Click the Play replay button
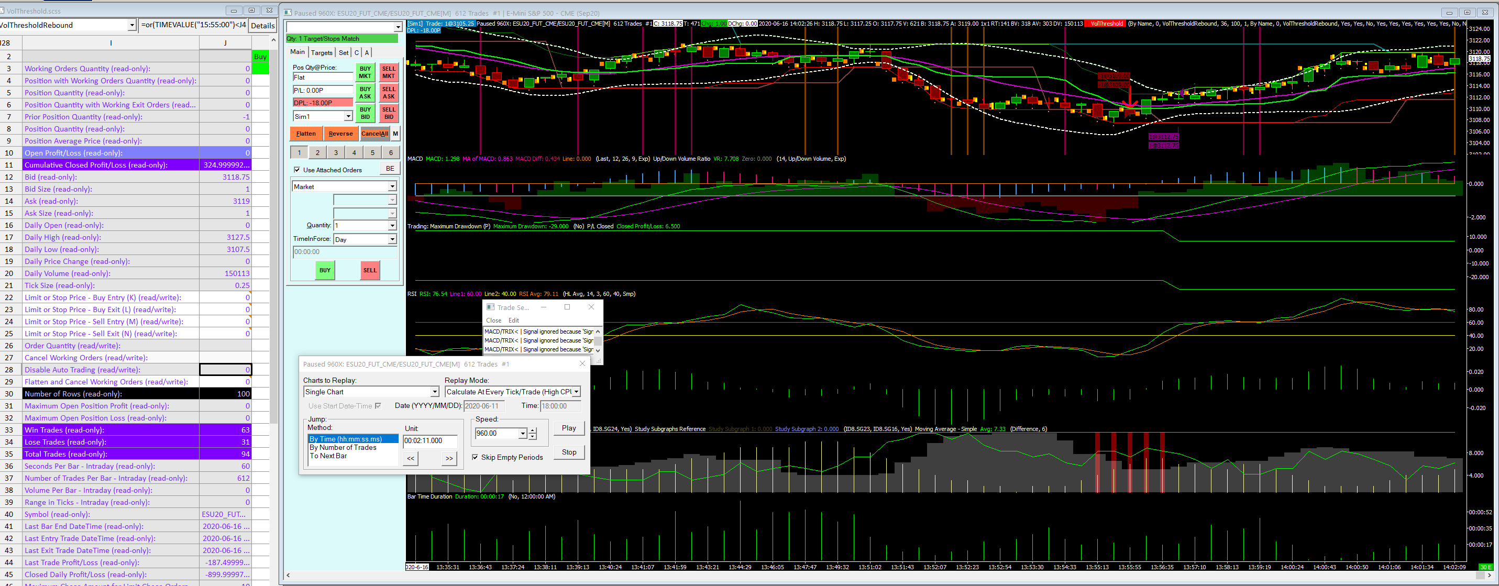1499x586 pixels. pyautogui.click(x=568, y=428)
